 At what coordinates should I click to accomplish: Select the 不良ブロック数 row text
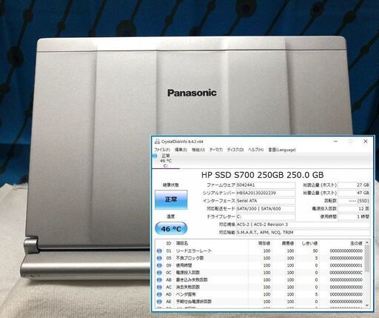pos(189,258)
